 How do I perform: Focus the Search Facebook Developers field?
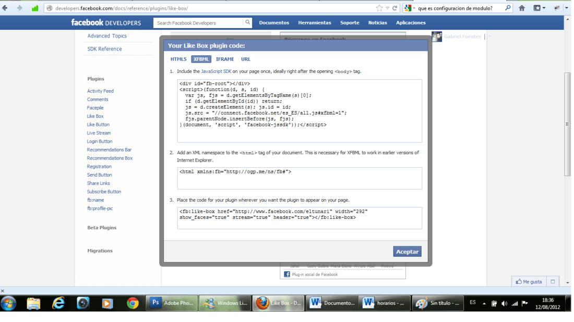(x=198, y=23)
